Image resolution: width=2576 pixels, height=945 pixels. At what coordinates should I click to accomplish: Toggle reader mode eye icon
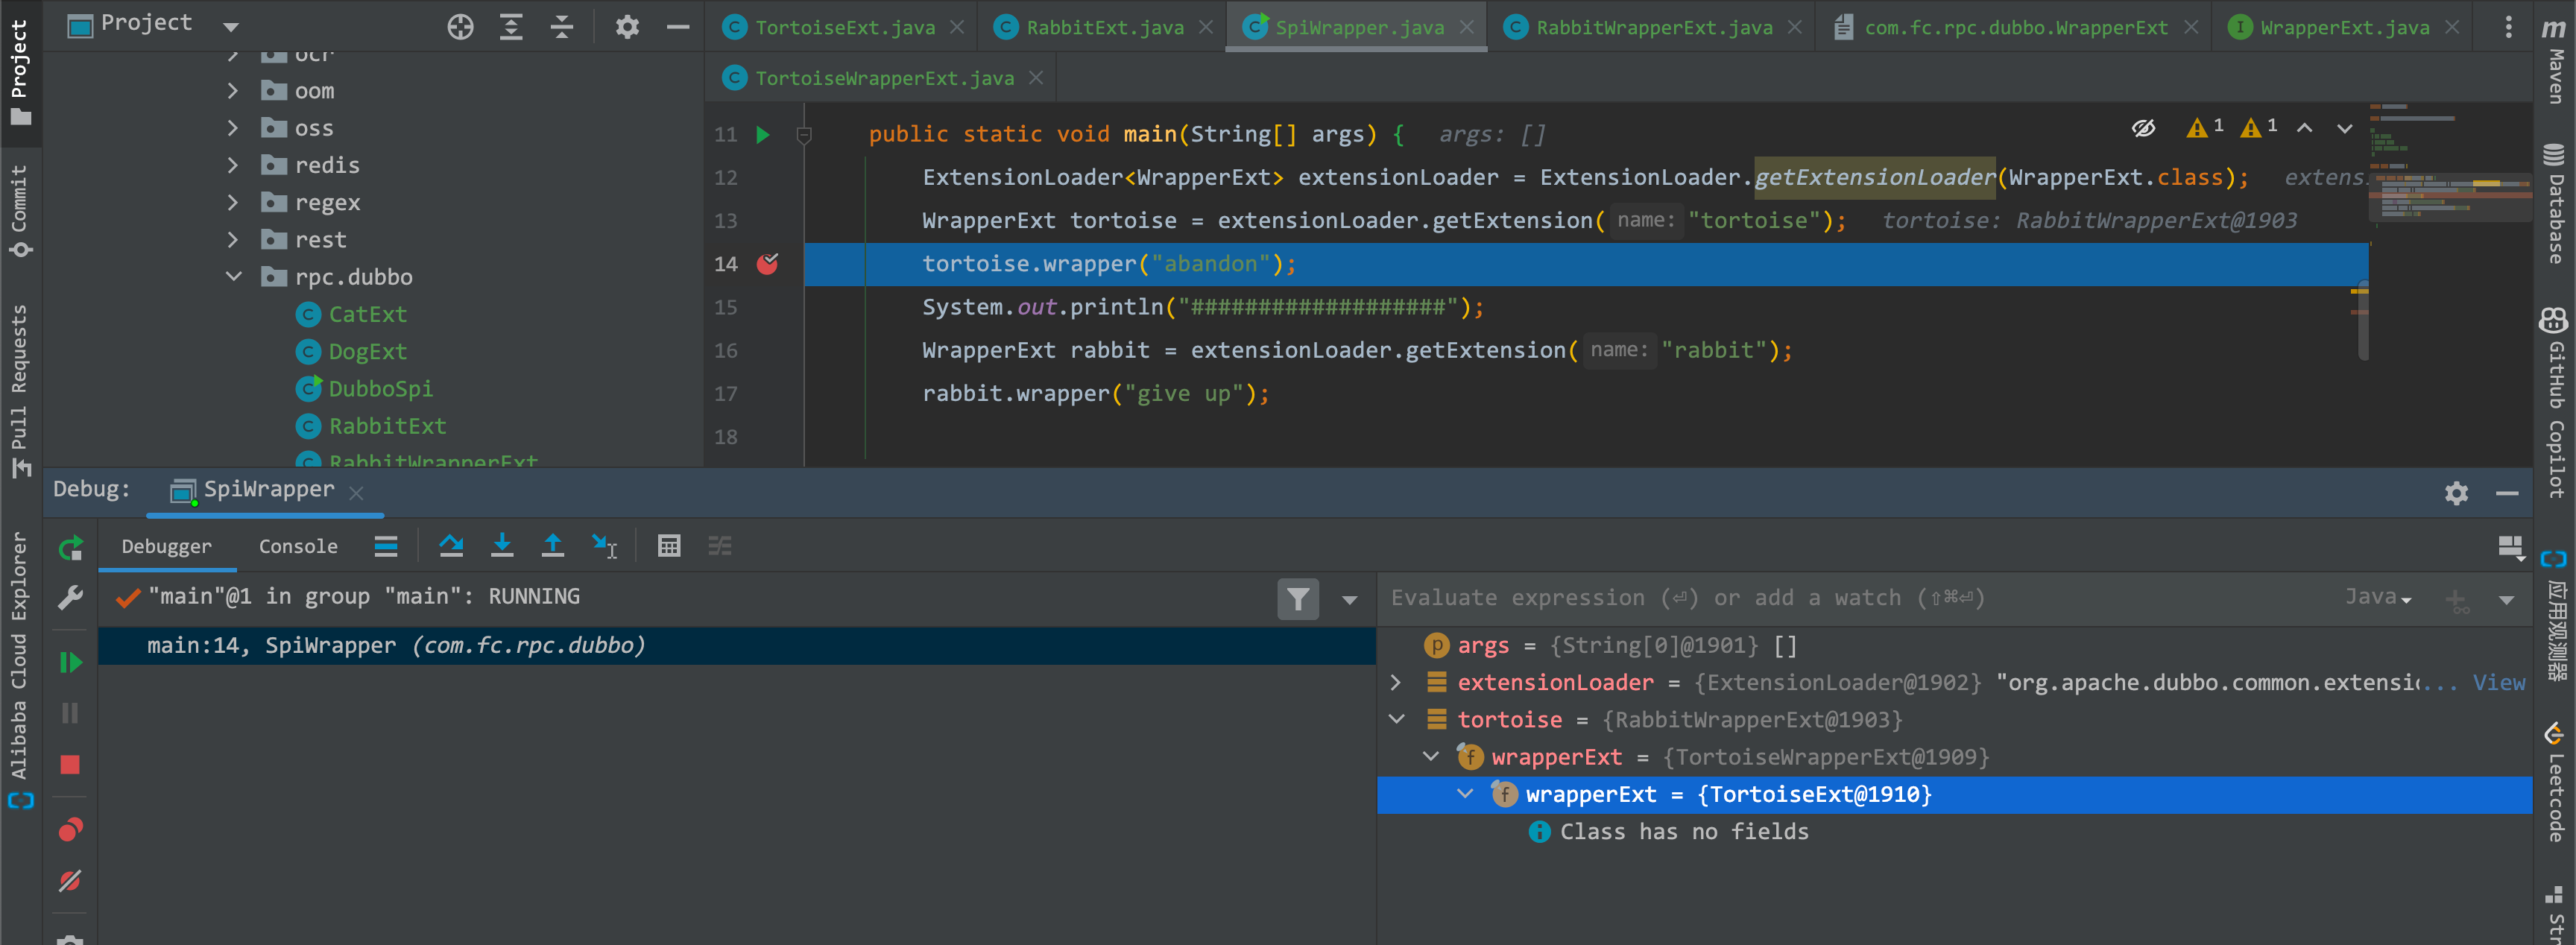coord(2143,128)
